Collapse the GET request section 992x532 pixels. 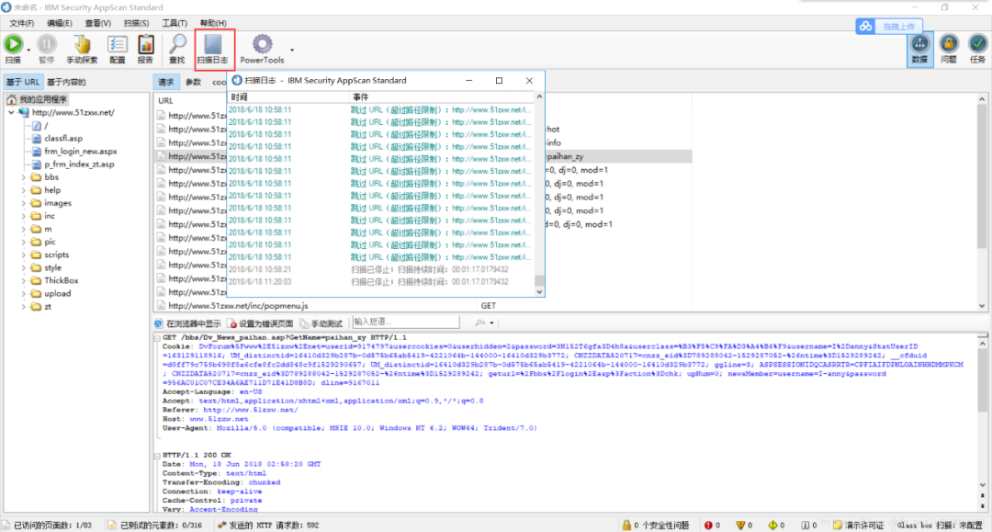point(158,338)
